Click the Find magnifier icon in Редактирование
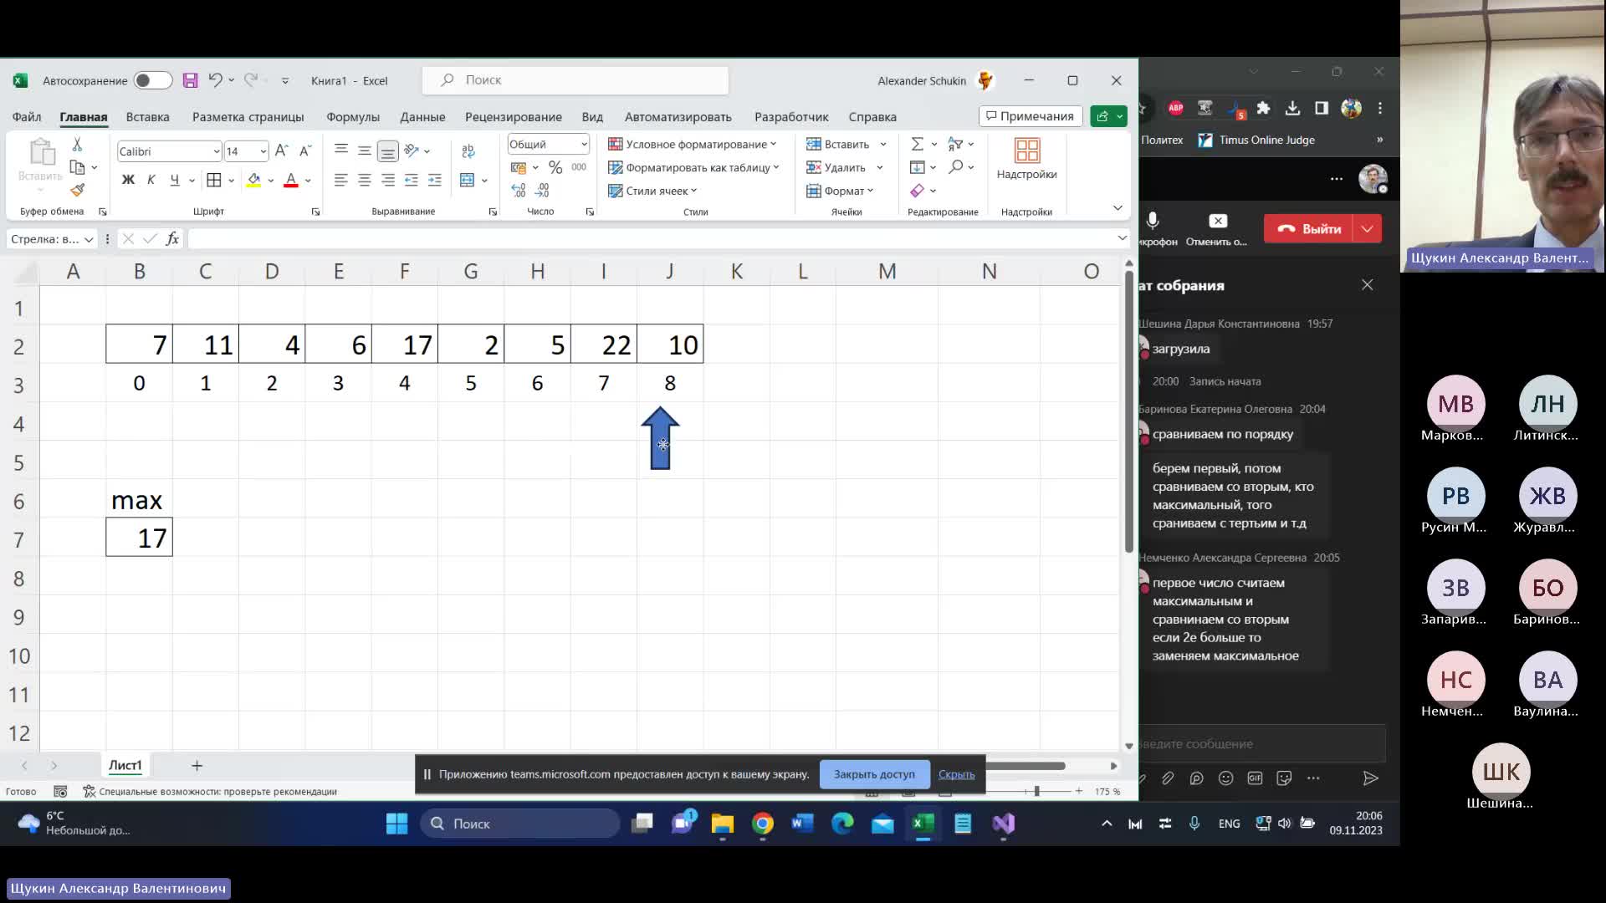The width and height of the screenshot is (1606, 903). [956, 167]
